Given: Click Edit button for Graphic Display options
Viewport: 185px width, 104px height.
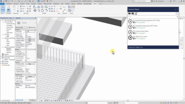Looking at the screenshot, I should [30, 40].
